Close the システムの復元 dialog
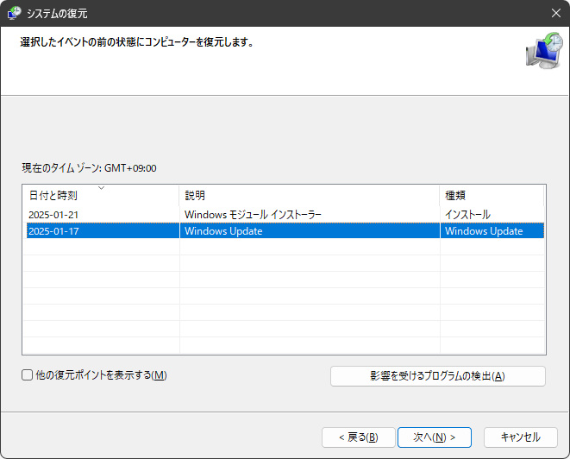This screenshot has height=459, width=570. click(556, 13)
